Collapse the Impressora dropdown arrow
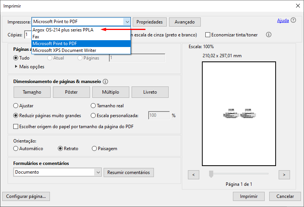The width and height of the screenshot is (304, 207). coord(127,22)
